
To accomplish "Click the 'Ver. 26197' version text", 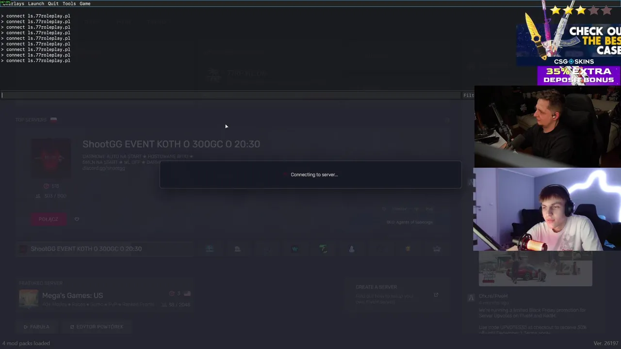I will [606, 343].
